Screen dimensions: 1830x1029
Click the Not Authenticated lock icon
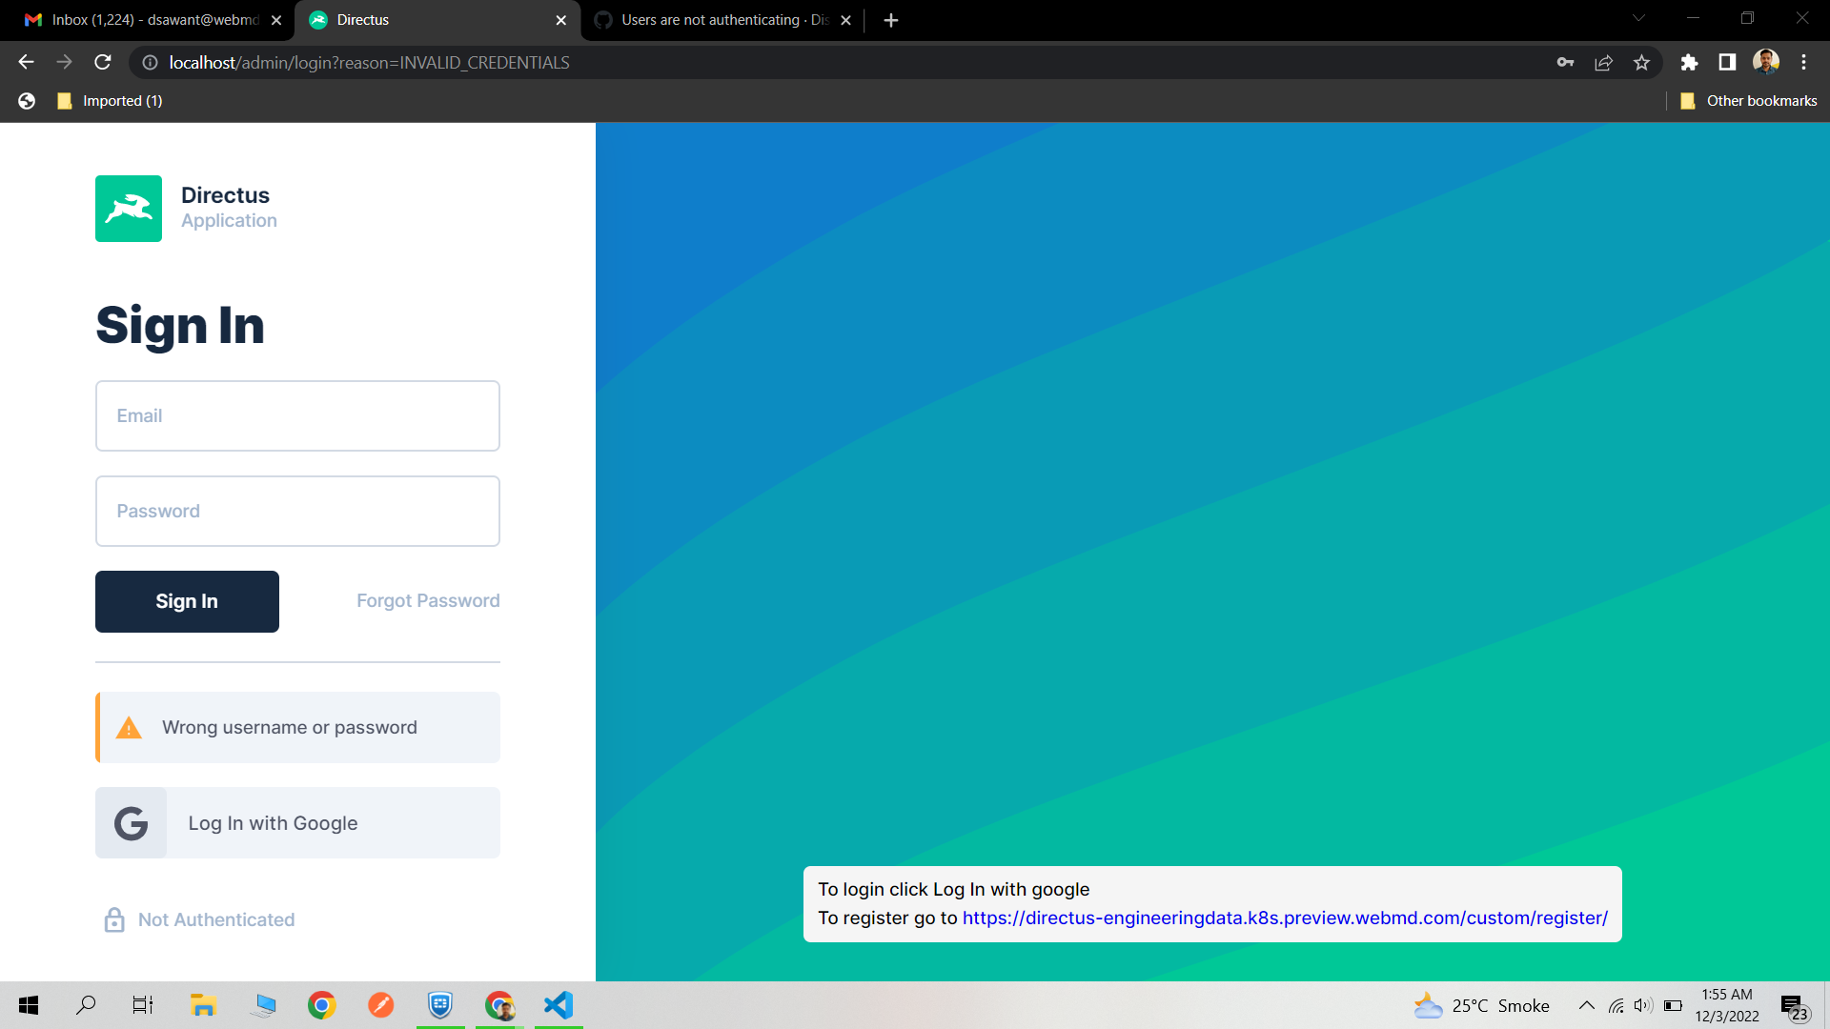[x=114, y=919]
